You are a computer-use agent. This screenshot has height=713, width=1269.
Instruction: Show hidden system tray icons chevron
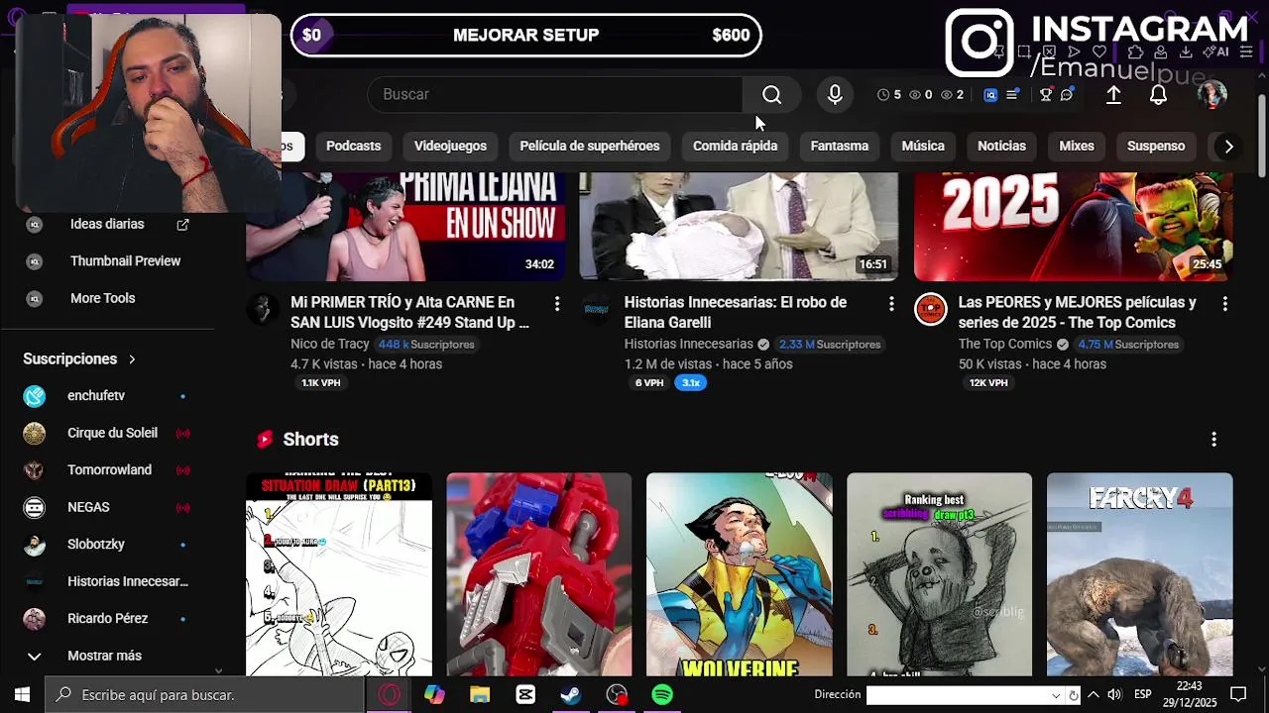1094,694
